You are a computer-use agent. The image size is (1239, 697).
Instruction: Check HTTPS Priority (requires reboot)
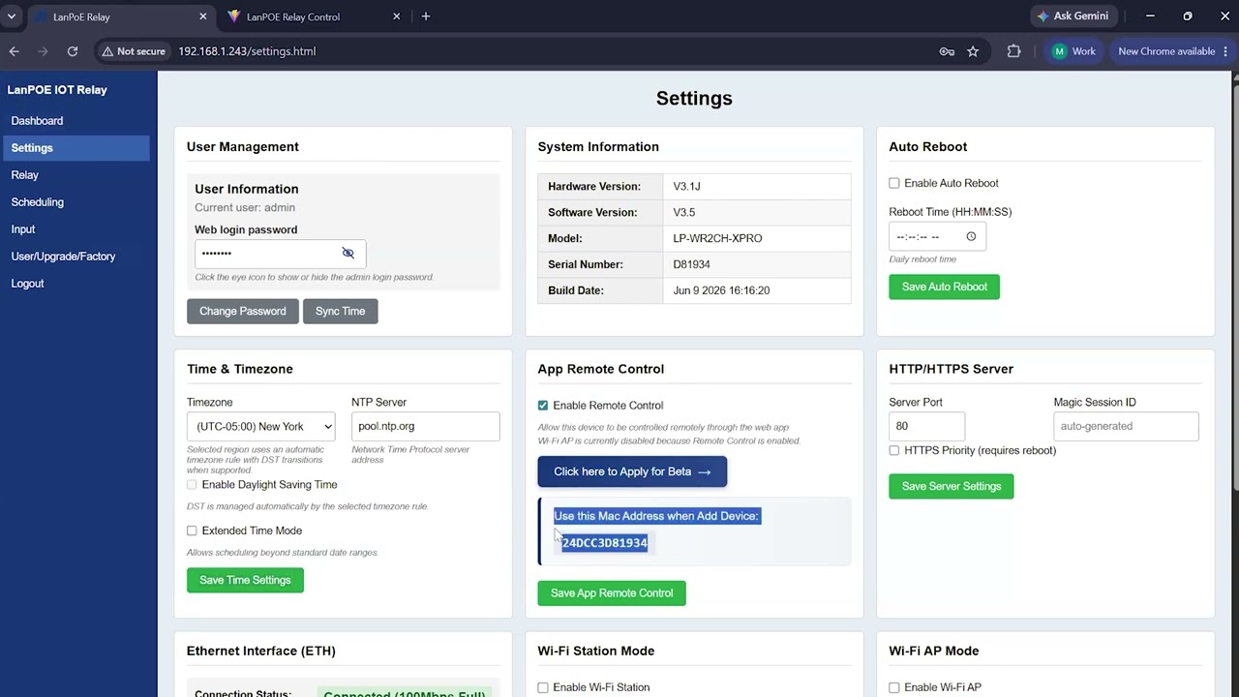pos(894,450)
